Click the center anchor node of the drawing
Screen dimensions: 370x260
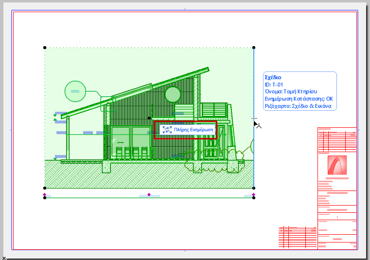[x=149, y=118]
